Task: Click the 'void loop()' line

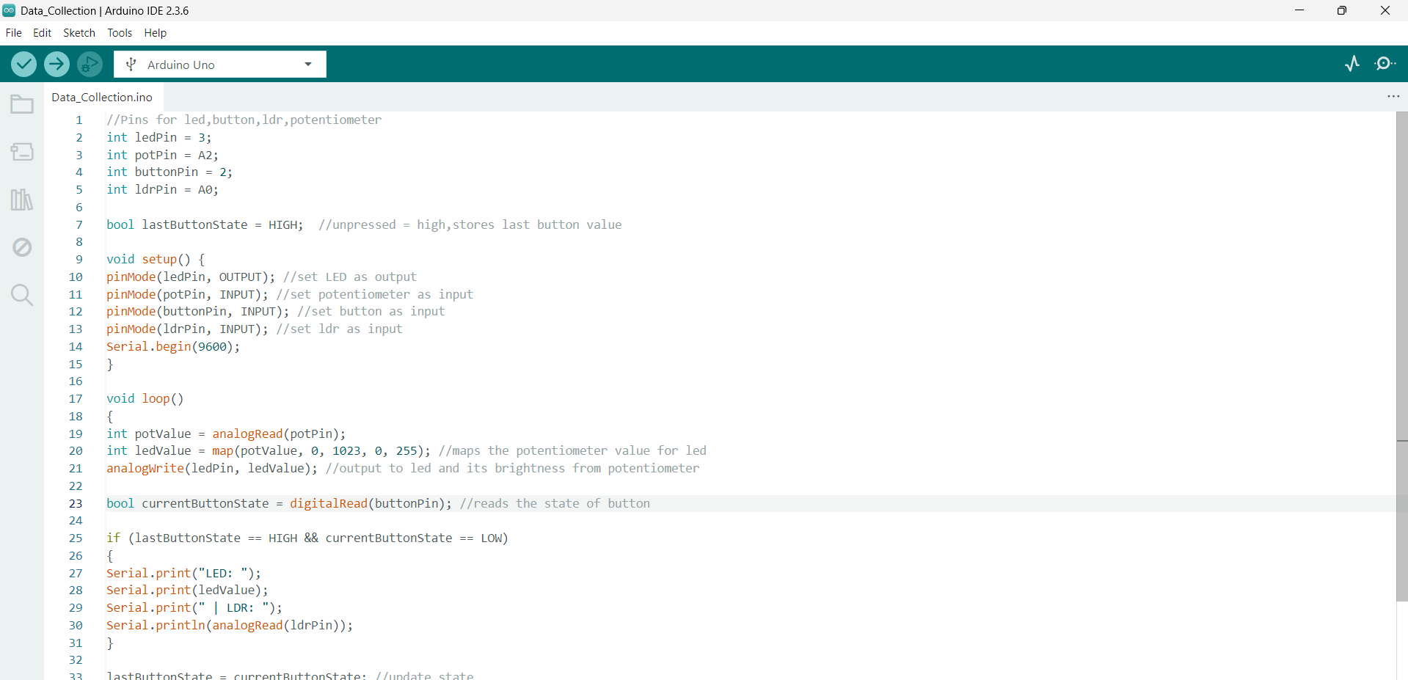Action: point(145,399)
